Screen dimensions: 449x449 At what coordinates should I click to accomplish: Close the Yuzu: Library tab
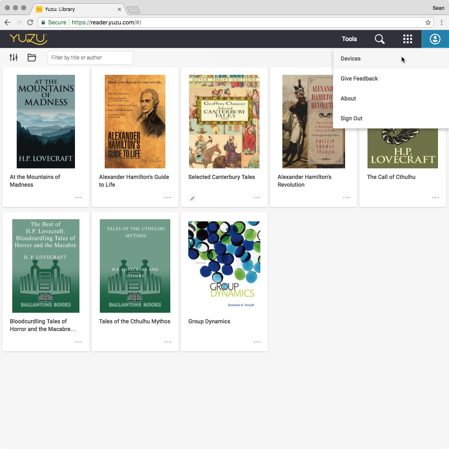point(119,9)
